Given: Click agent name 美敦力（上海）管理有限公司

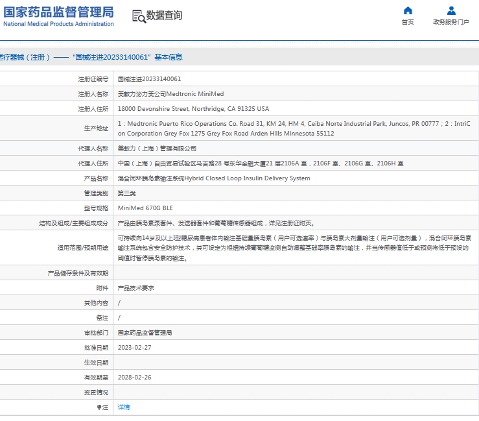Looking at the screenshot, I should tap(157, 149).
